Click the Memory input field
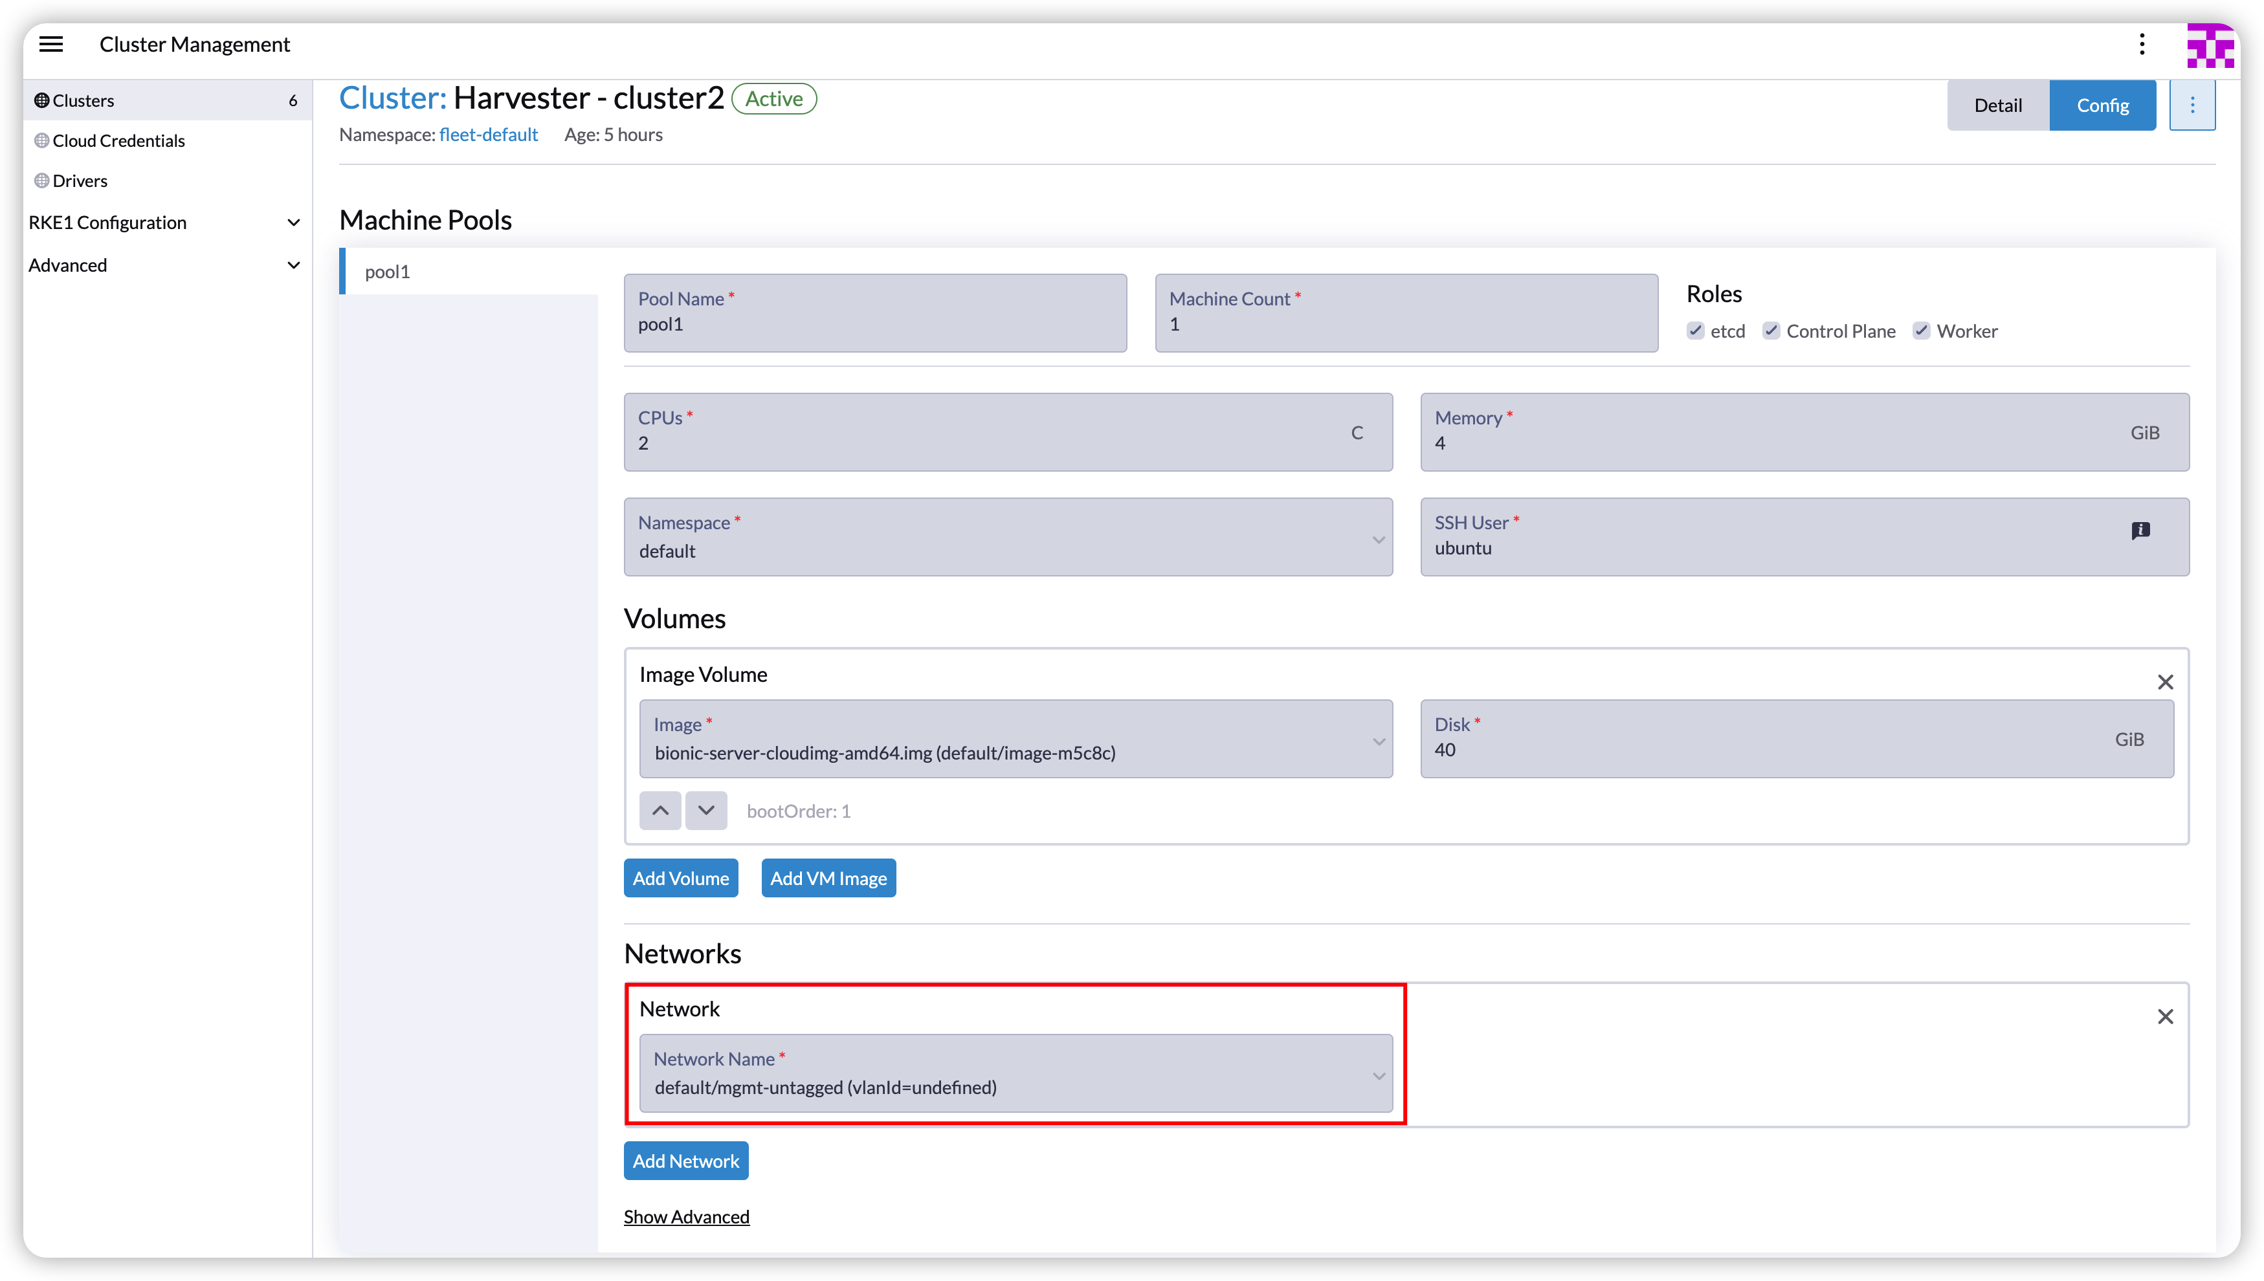2264x1281 pixels. point(1804,432)
